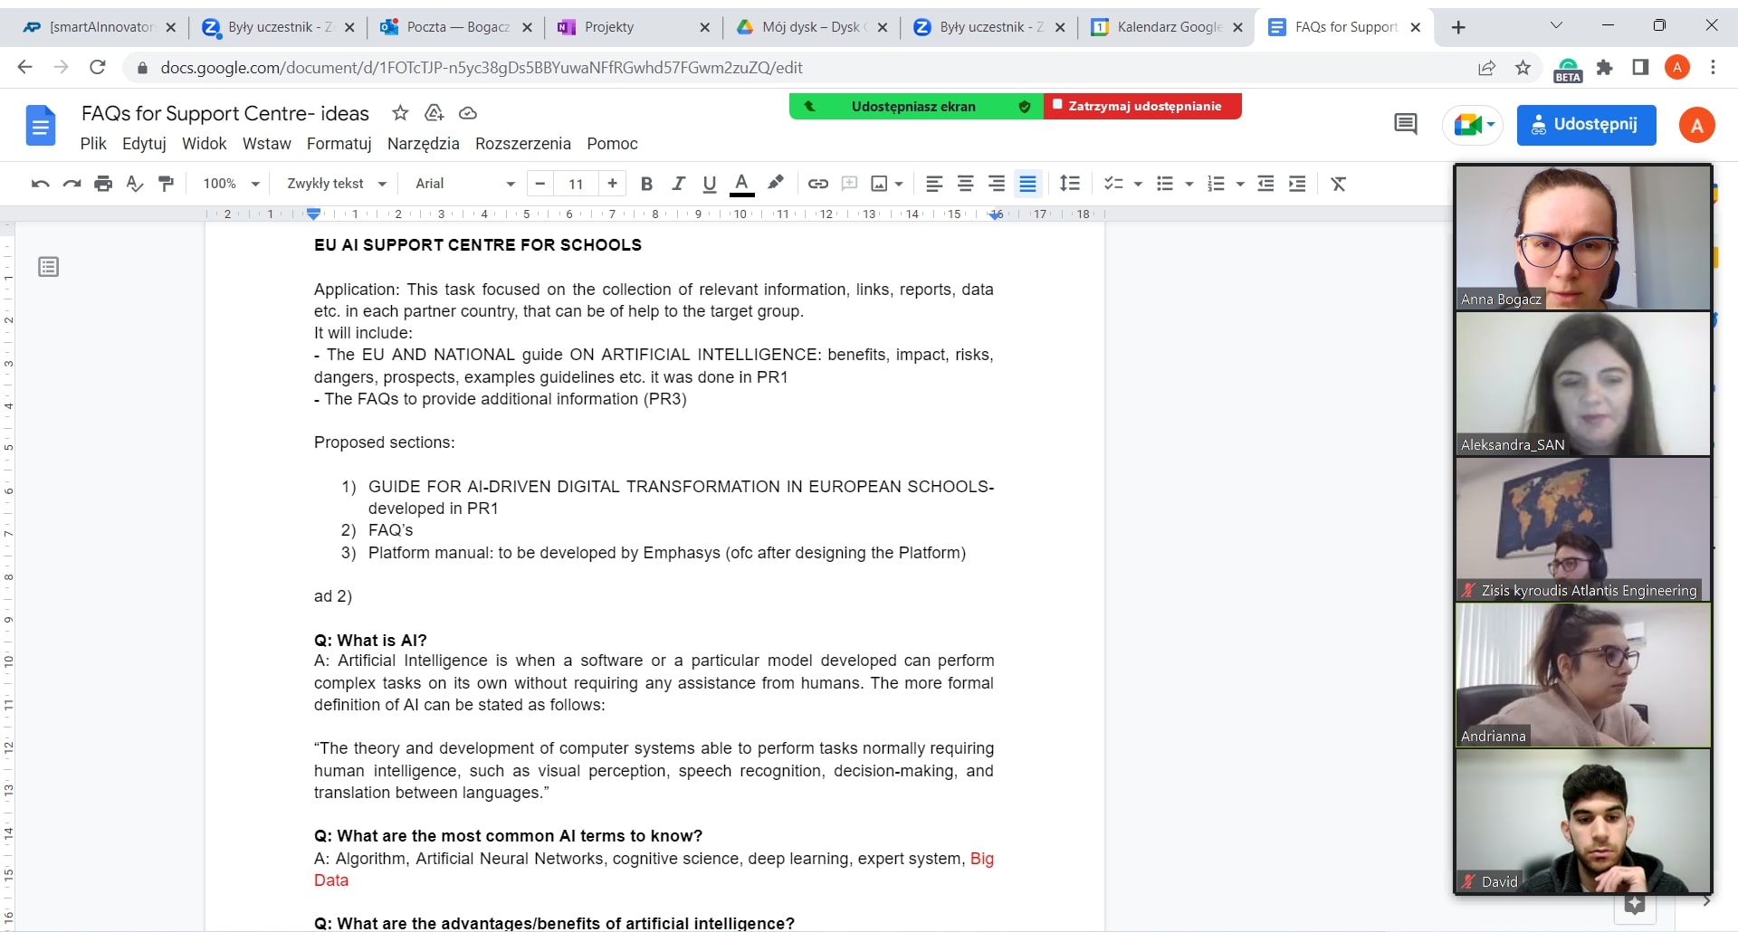Check cloud save status icon
This screenshot has height=932, width=1738.
coord(468,113)
